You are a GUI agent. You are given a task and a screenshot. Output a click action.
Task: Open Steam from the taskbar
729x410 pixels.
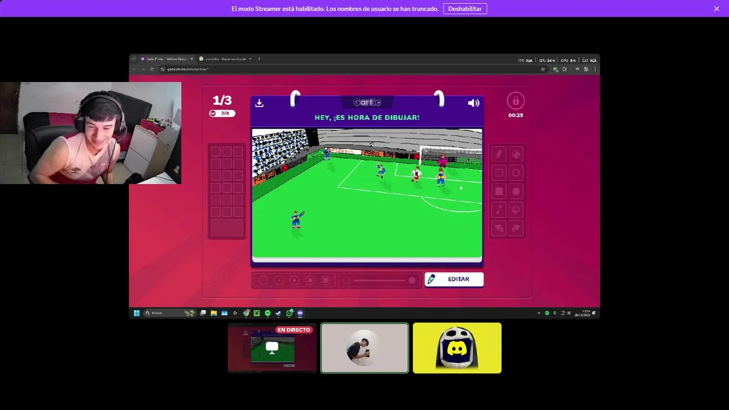279,313
